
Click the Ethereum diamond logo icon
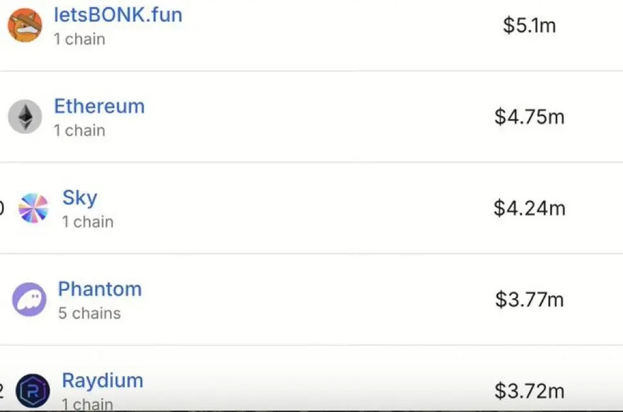25,117
